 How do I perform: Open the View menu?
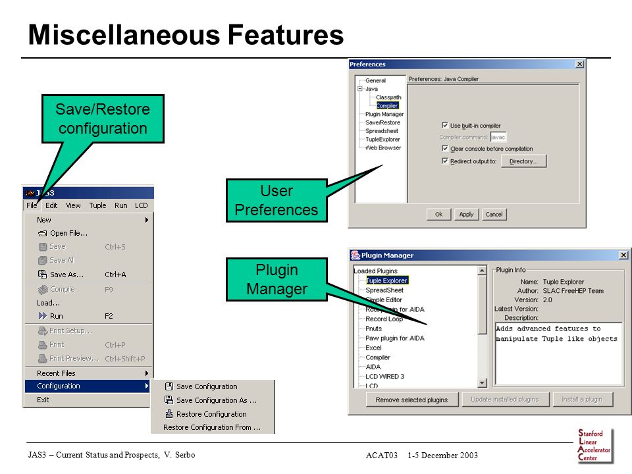[x=73, y=205]
